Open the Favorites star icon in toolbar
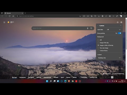Screen dimensions: 127x95 click(88, 16)
